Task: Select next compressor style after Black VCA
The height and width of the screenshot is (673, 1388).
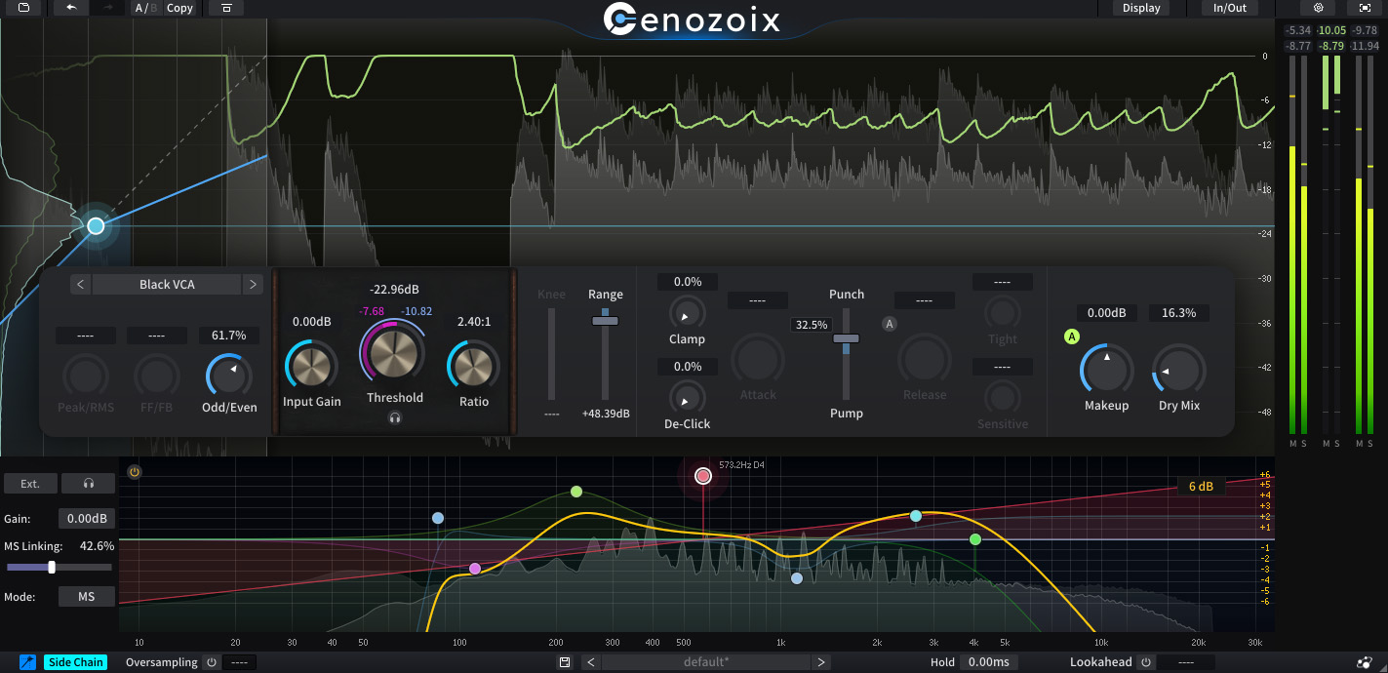Action: [253, 285]
